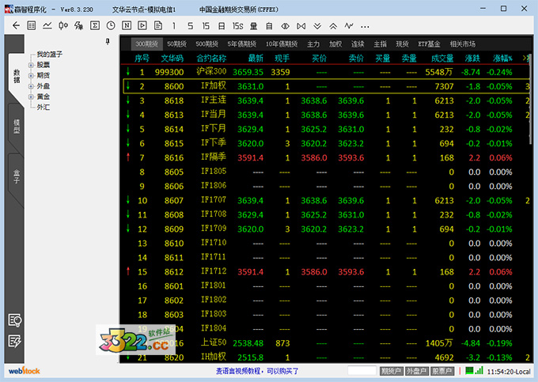The image size is (538, 382).
Task: Expand the 黄金 tree node
Action: coord(31,96)
